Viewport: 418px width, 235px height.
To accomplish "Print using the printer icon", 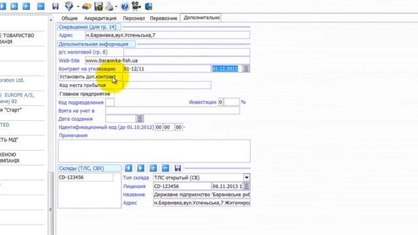I will click(x=109, y=7).
